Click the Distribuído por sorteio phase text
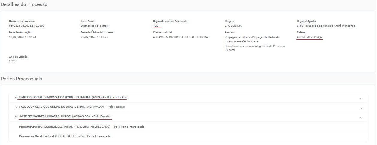This screenshot has width=377, height=145. point(95,26)
